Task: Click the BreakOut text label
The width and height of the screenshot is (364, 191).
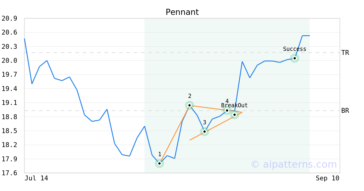Action: 234,106
